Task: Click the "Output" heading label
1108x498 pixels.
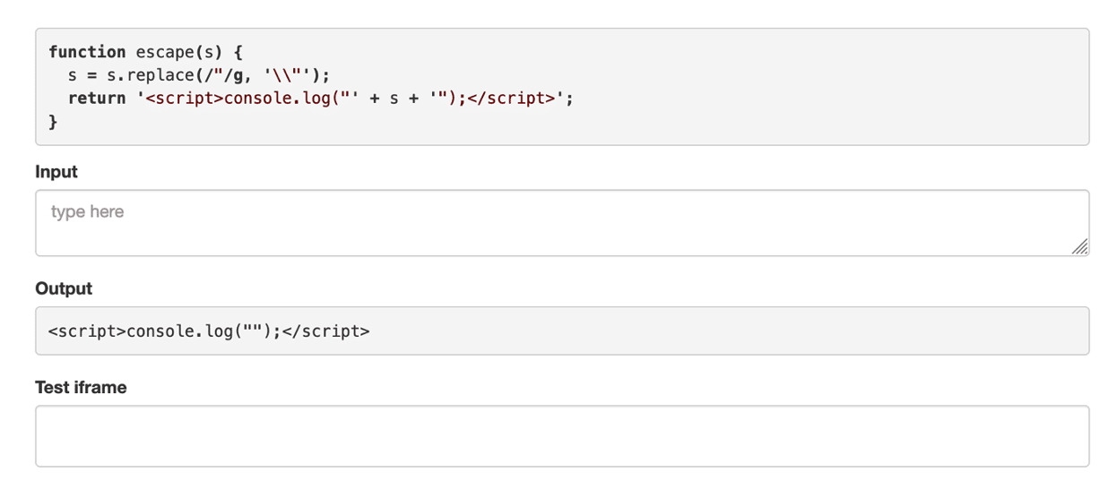Action: pos(64,288)
